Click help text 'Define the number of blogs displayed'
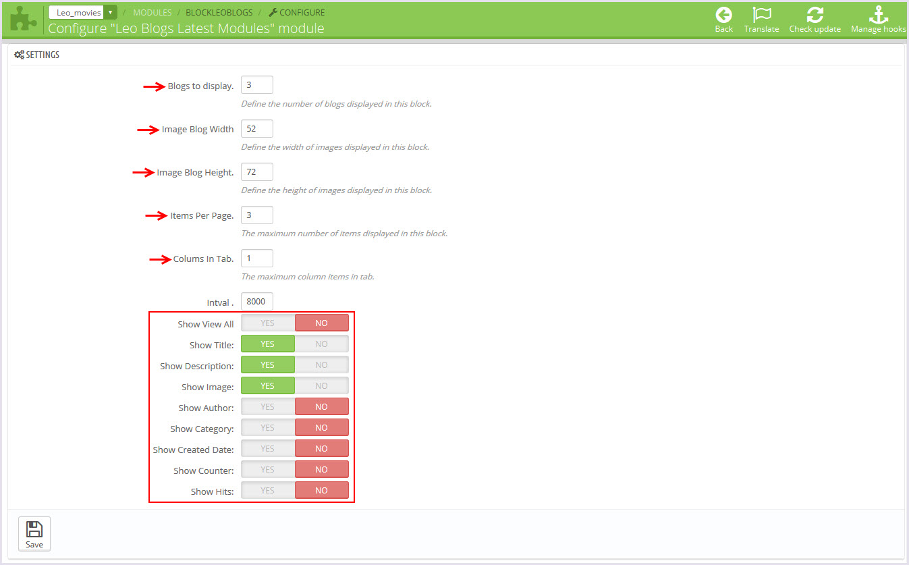This screenshot has width=909, height=565. pyautogui.click(x=336, y=104)
